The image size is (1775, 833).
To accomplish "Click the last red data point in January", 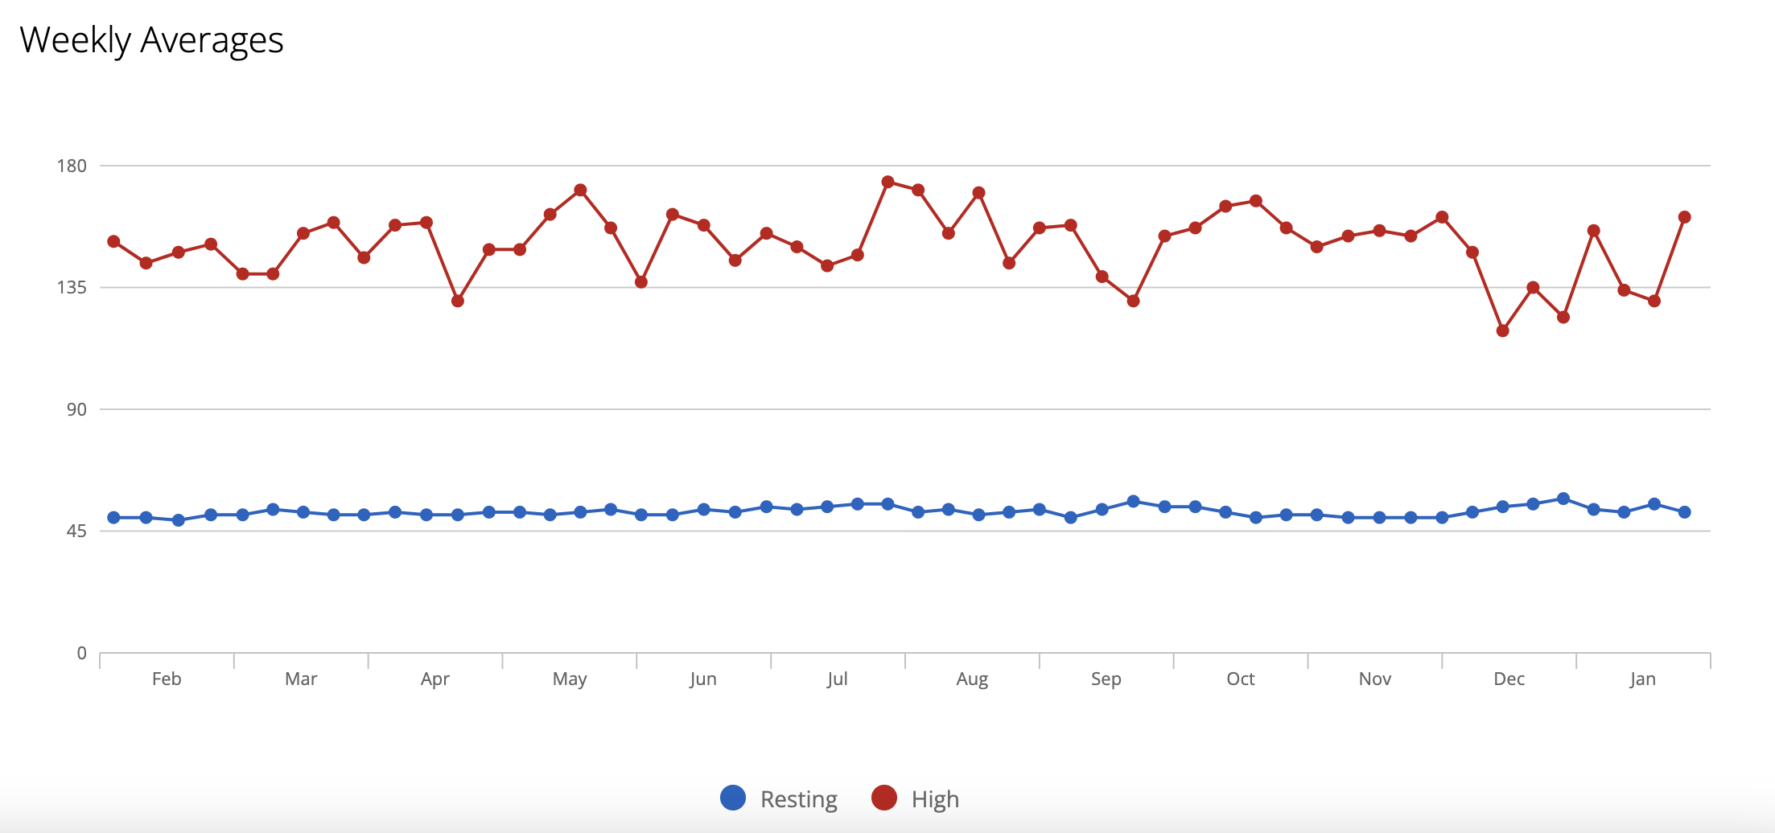I will pos(1685,217).
